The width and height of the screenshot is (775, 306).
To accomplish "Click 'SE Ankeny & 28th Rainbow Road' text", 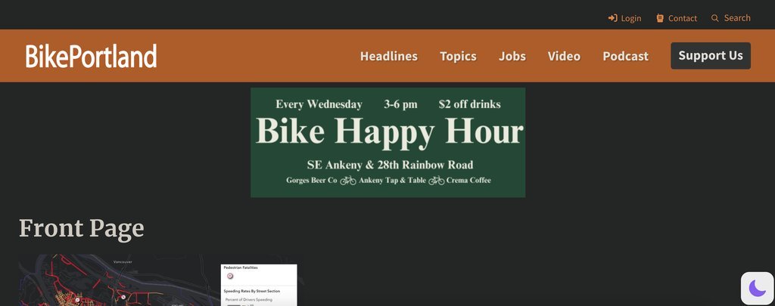I will [x=390, y=165].
